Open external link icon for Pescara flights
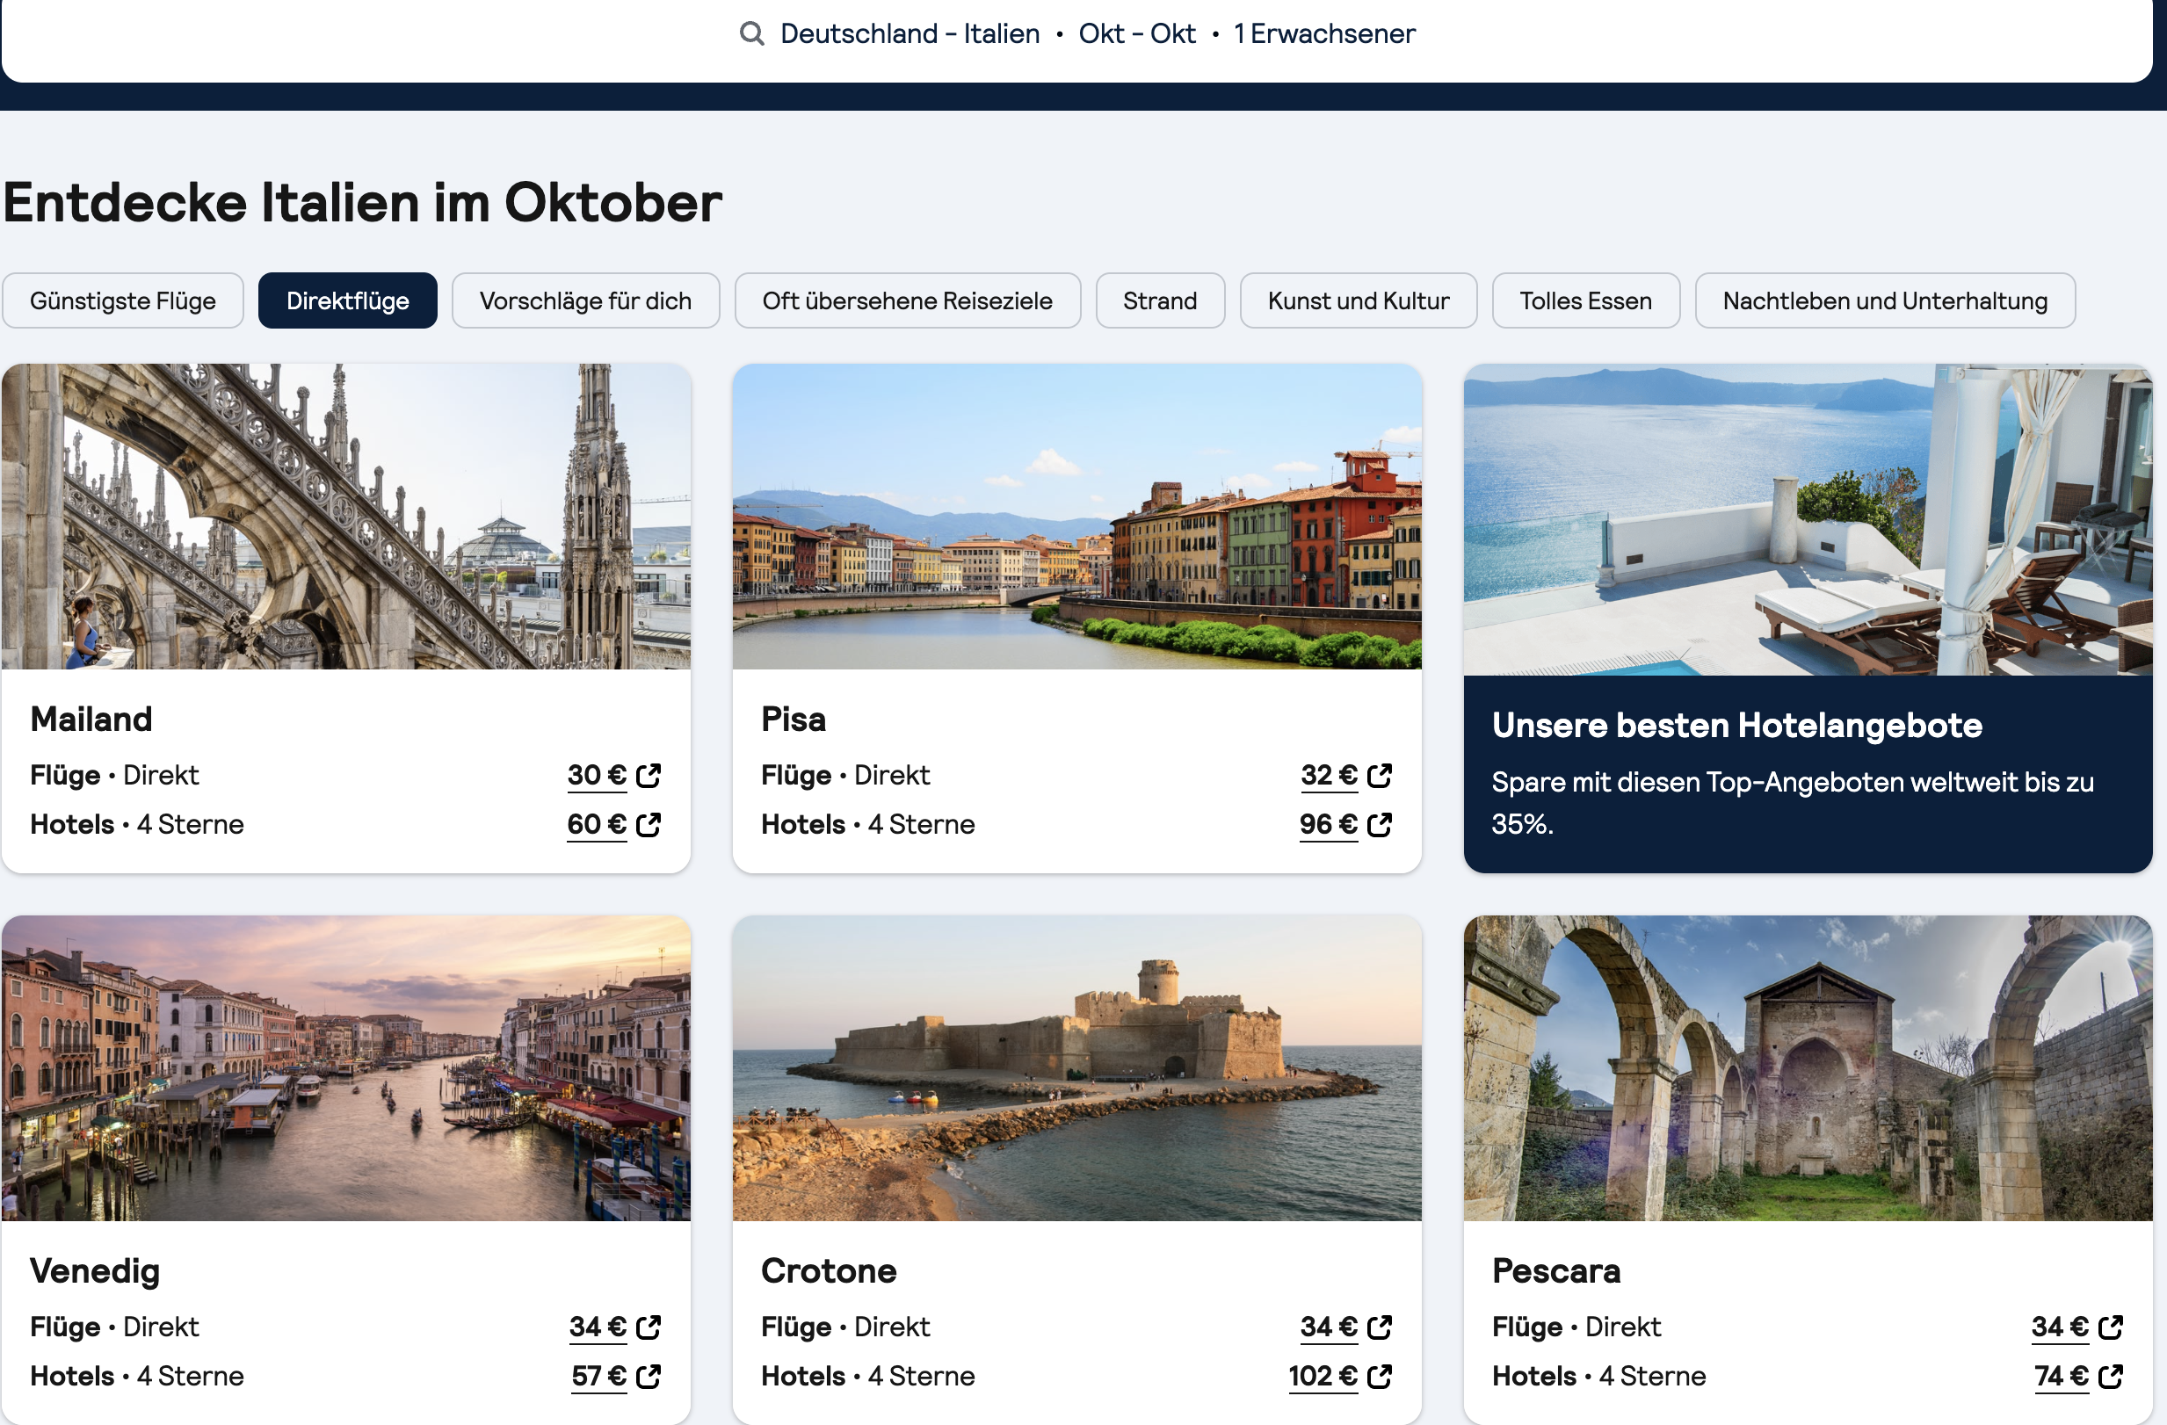This screenshot has width=2167, height=1425. pyautogui.click(x=2111, y=1327)
